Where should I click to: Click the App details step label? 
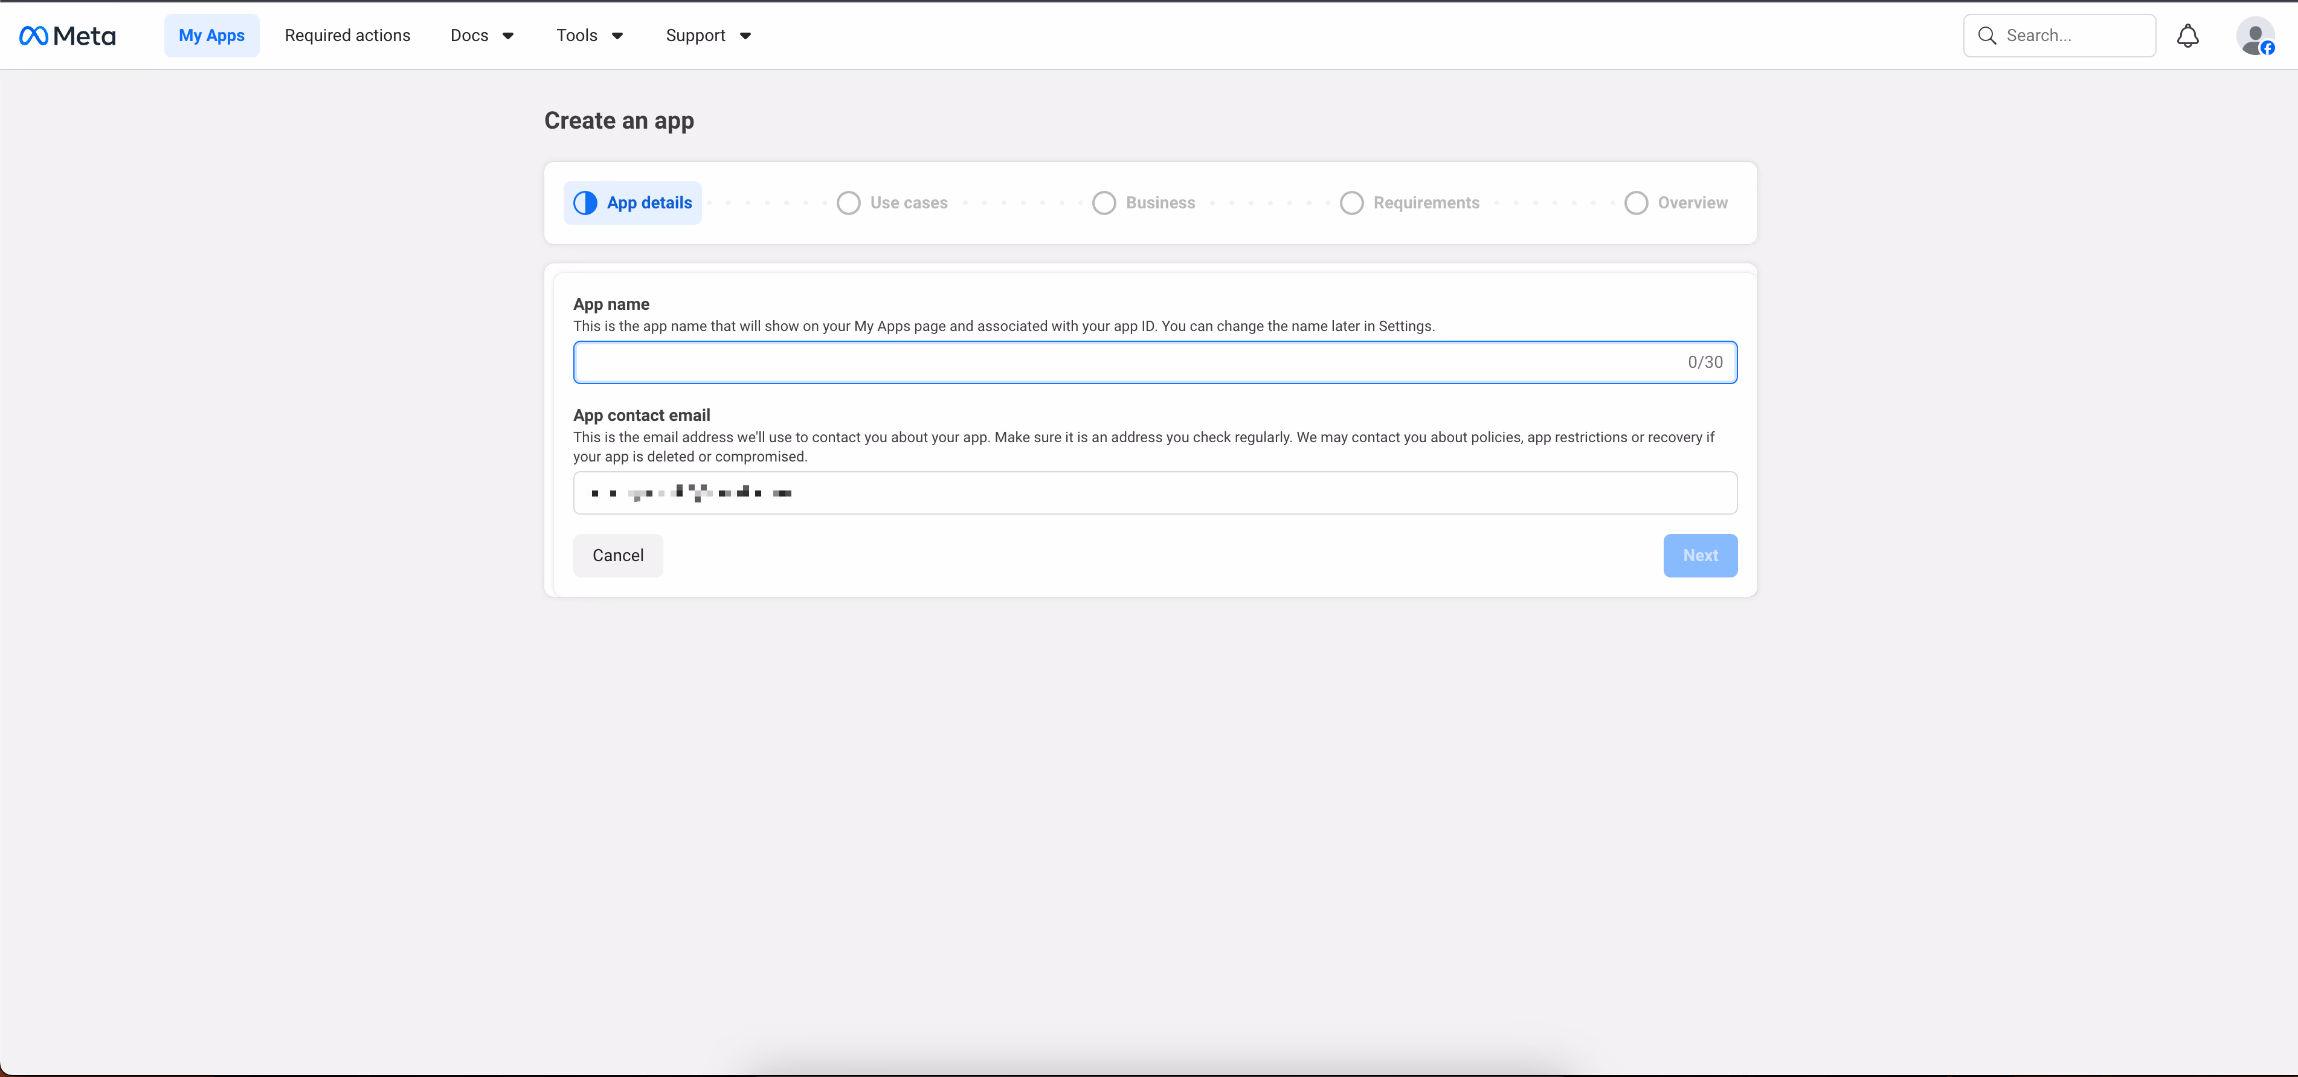tap(649, 202)
